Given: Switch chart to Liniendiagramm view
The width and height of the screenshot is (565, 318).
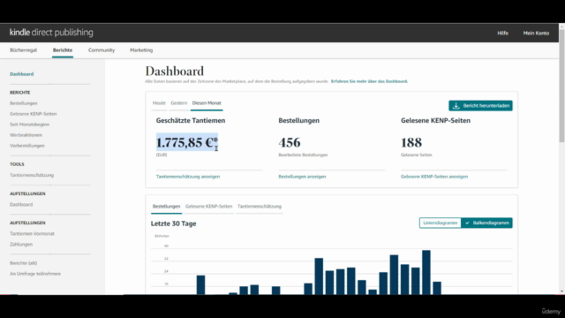Looking at the screenshot, I should pyautogui.click(x=440, y=223).
